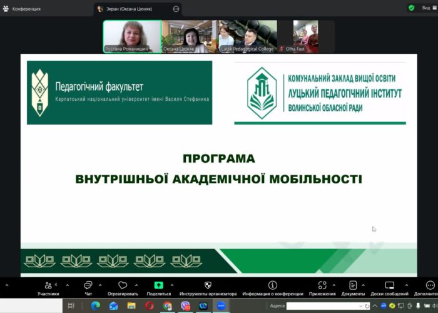Screen dimensions: 438x313
Task: Open Инструменты организатора host tools
Action: click(208, 285)
